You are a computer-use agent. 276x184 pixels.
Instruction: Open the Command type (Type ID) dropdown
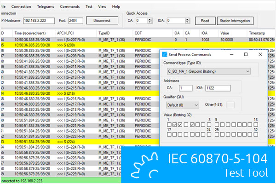tap(248, 71)
